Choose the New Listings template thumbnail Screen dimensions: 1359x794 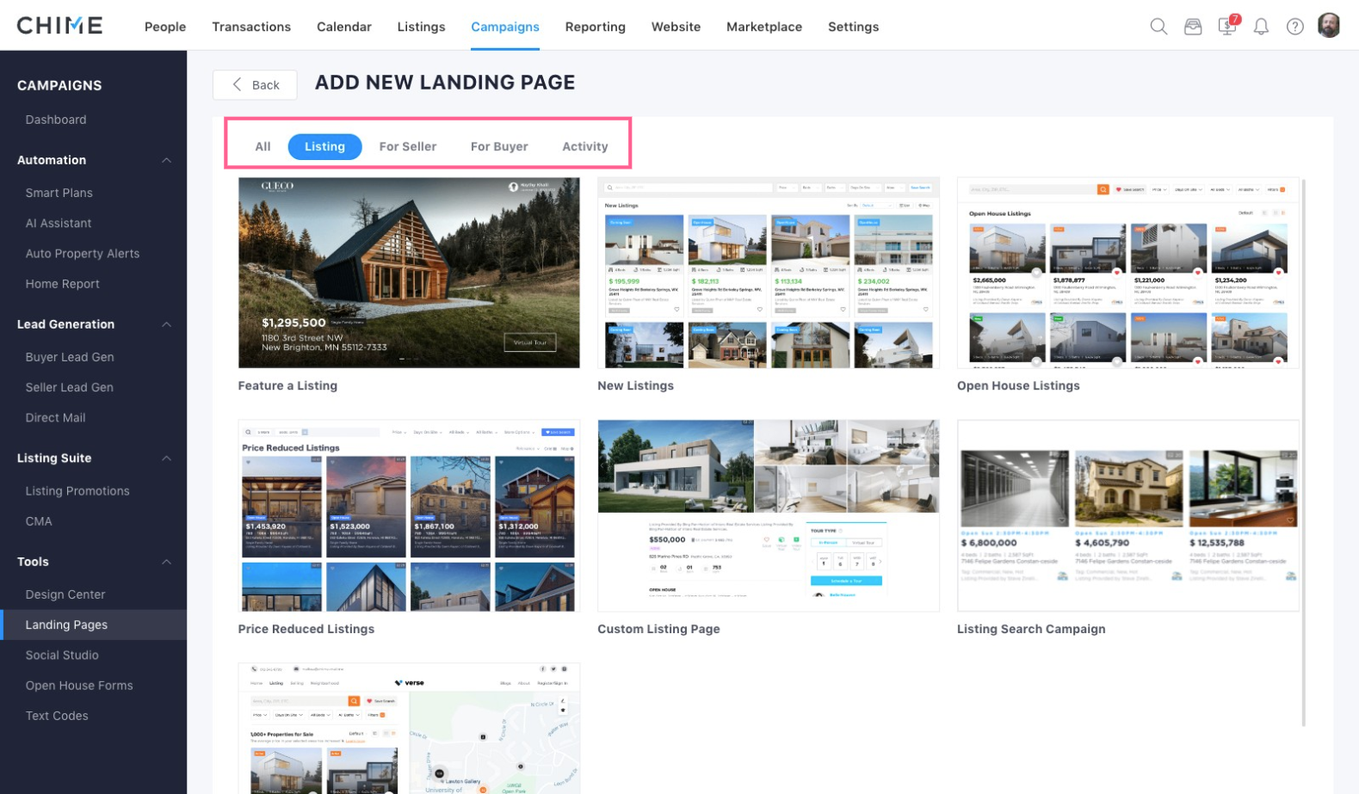(x=768, y=273)
